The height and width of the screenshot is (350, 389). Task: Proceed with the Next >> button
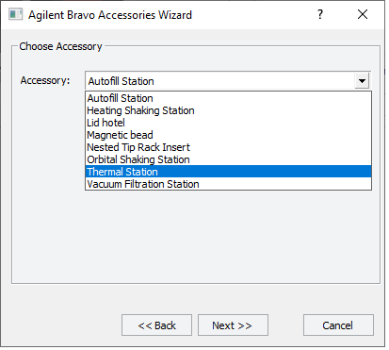[233, 325]
